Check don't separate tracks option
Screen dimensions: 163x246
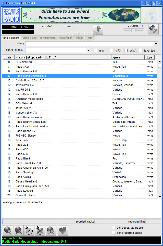coord(114,227)
